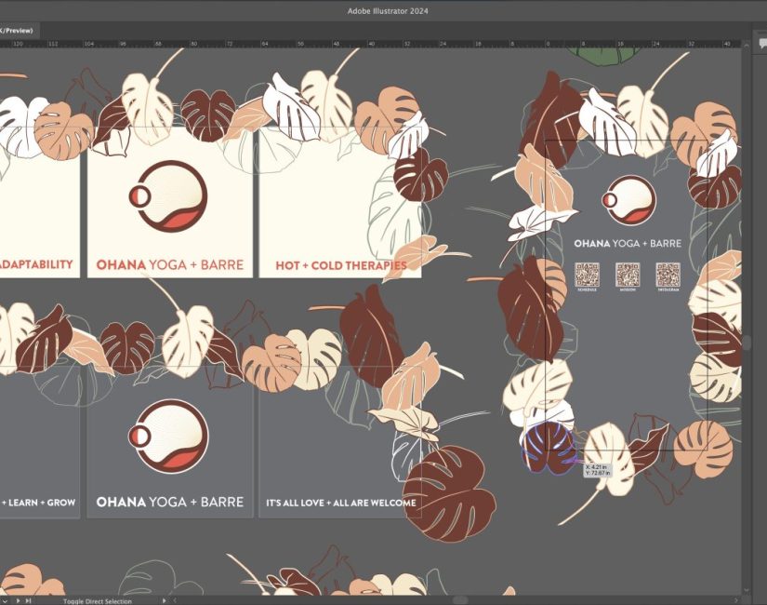
Task: Select the Schedule QR code
Action: (587, 275)
